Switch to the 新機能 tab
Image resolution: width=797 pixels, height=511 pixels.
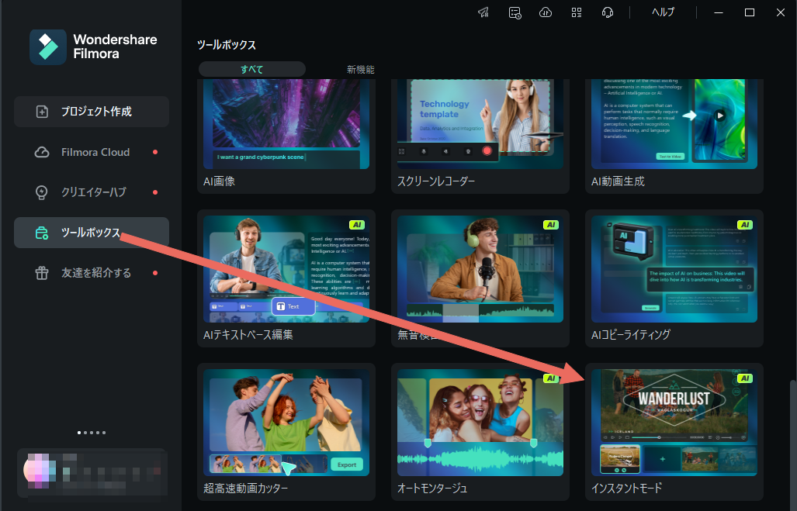click(x=360, y=70)
